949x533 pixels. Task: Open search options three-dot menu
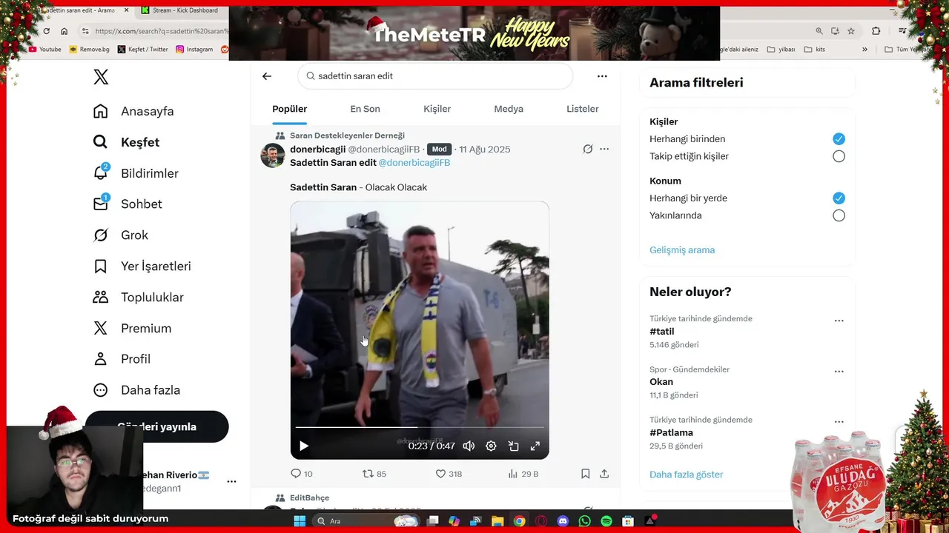tap(602, 76)
